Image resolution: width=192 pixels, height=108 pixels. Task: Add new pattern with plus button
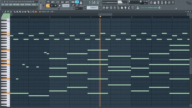99,8
